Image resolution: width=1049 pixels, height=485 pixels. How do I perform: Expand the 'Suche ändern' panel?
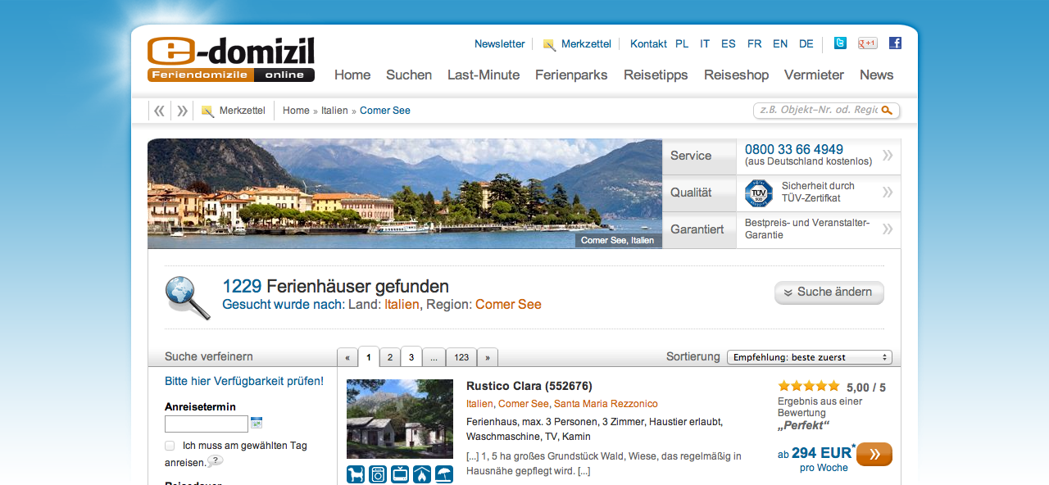point(829,292)
